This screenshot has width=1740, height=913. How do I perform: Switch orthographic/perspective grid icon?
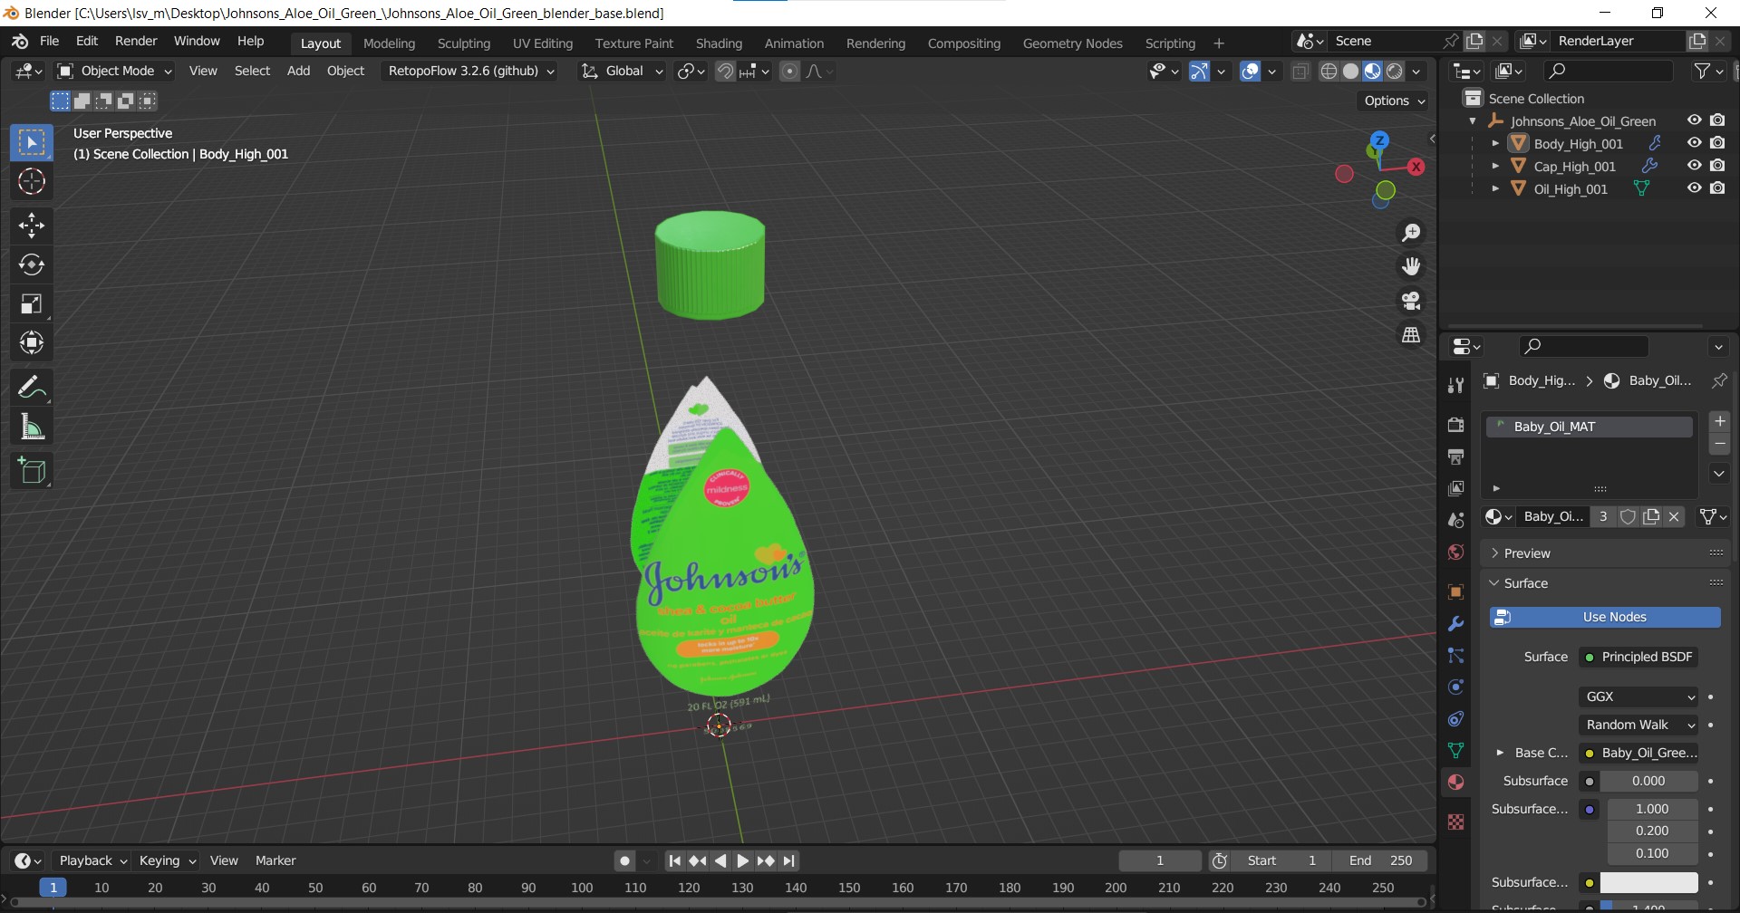point(1411,335)
